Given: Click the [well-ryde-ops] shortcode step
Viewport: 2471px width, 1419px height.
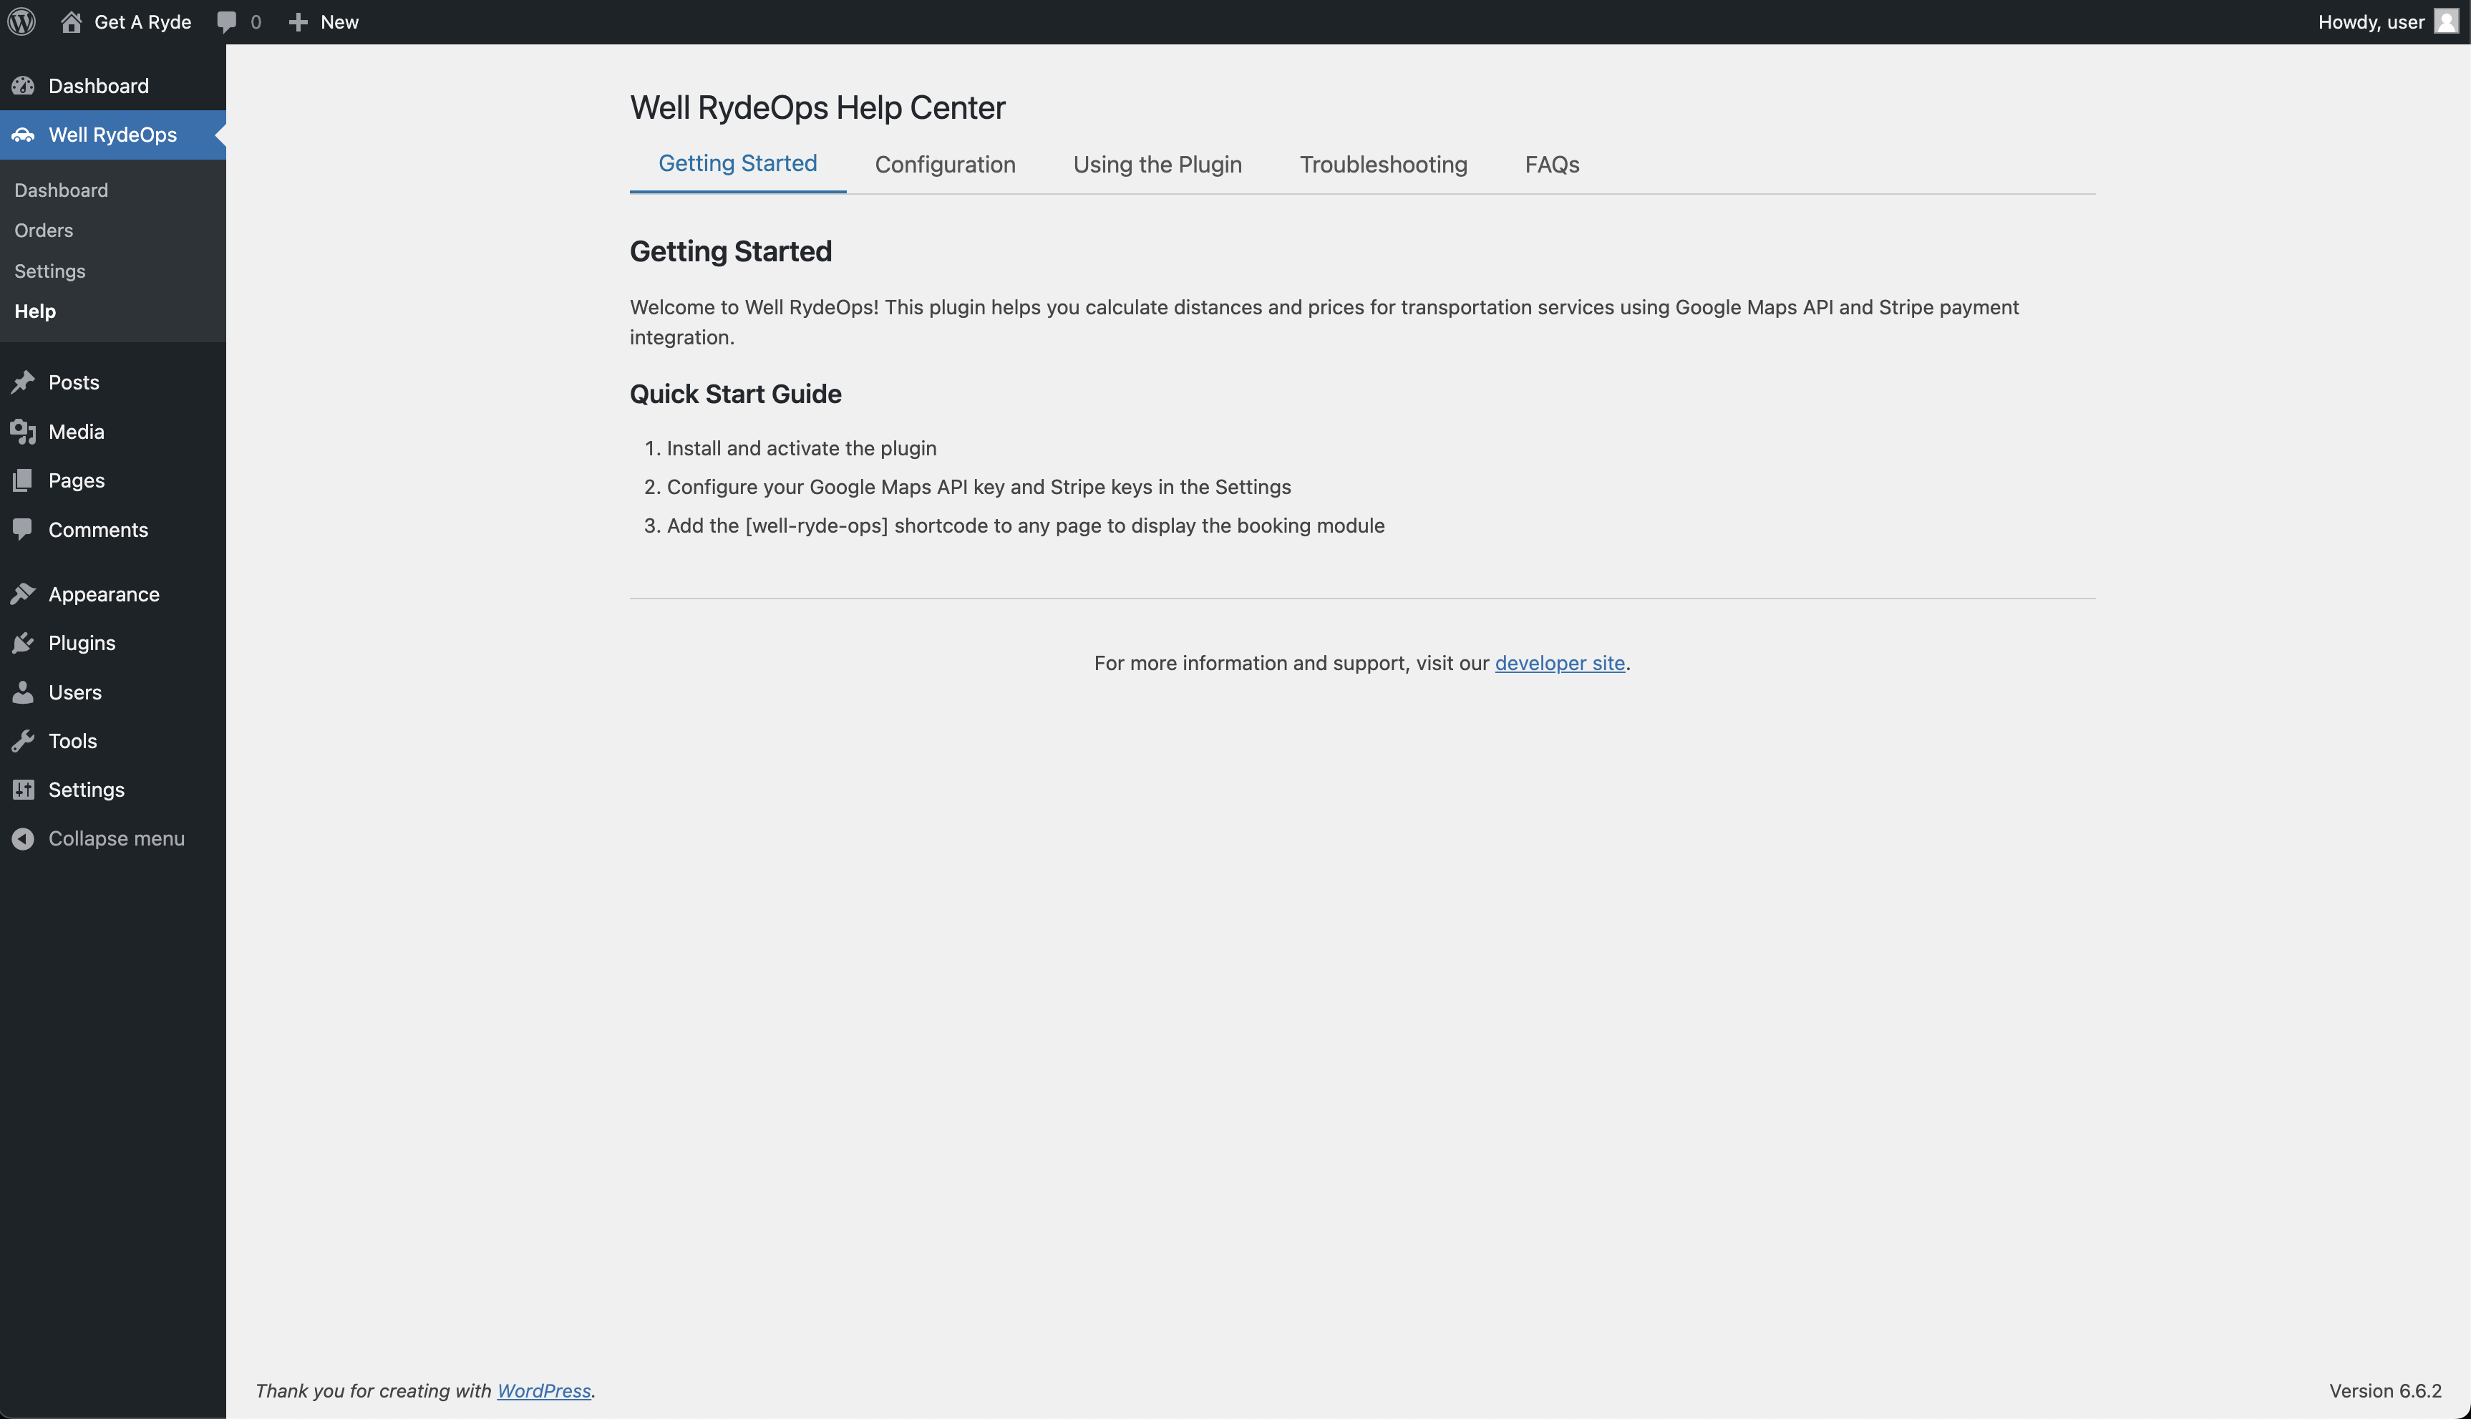Looking at the screenshot, I should (1025, 526).
